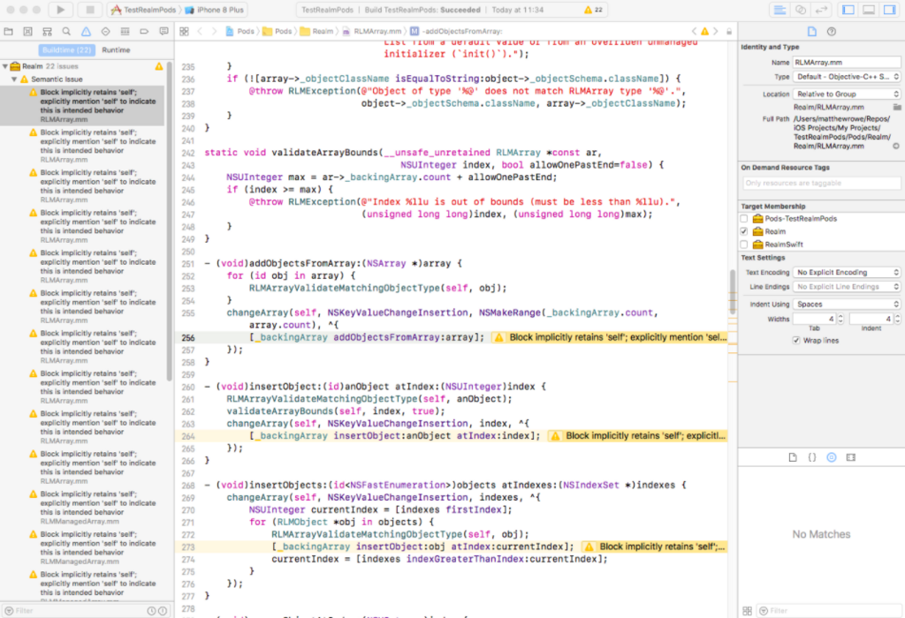Viewport: 905px width, 618px height.
Task: Edit the file Name field
Action: coord(847,63)
